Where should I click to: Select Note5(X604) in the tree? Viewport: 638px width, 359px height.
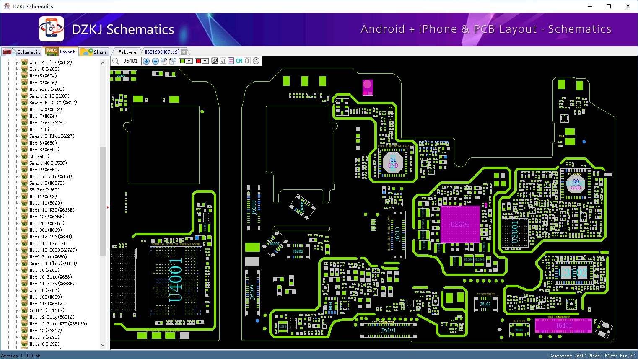43,76
